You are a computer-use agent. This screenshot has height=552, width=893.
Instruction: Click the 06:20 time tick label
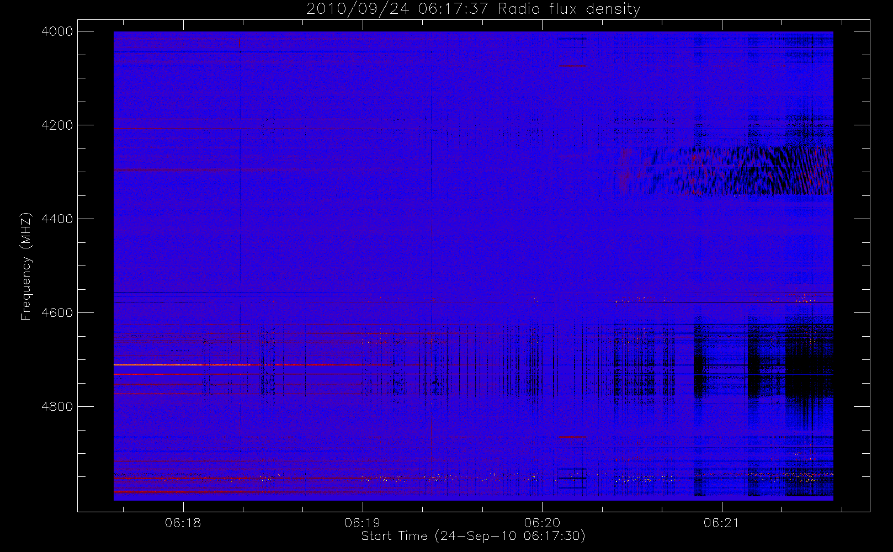[542, 523]
